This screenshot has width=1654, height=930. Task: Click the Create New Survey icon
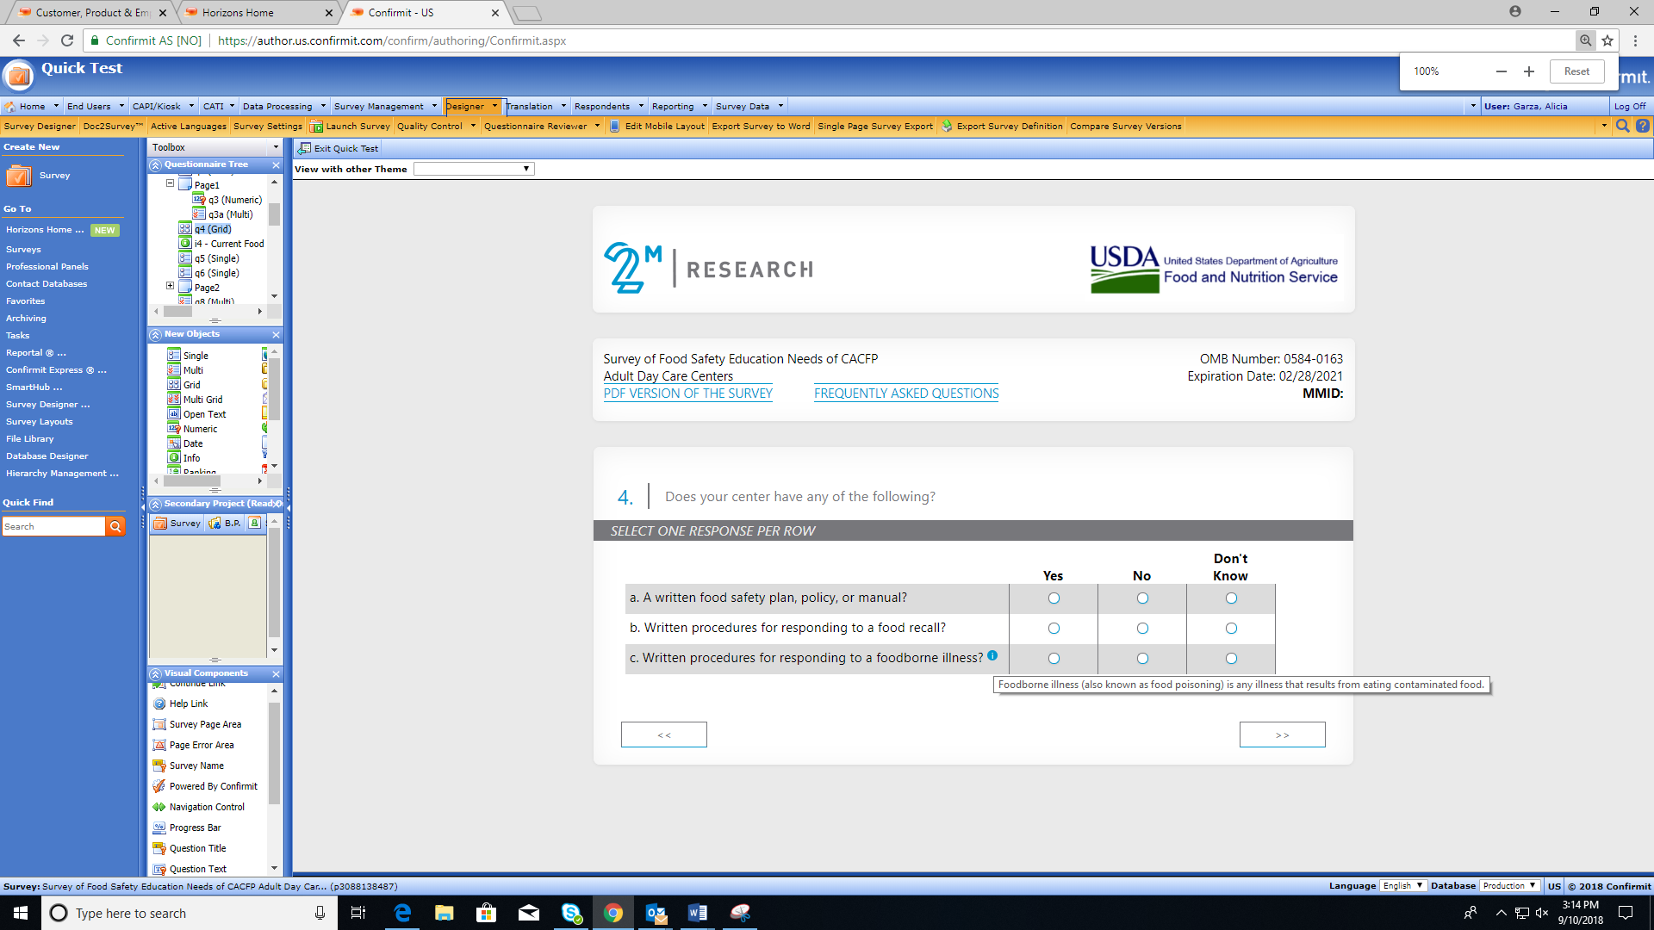click(19, 176)
